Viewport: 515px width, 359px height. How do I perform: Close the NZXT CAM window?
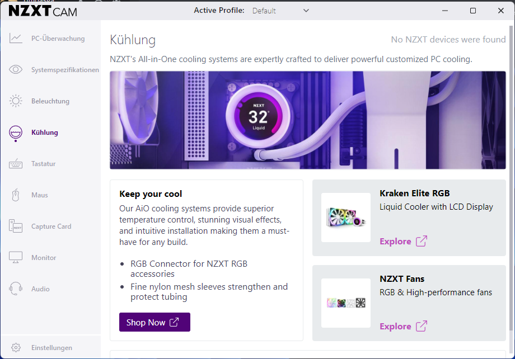[501, 11]
